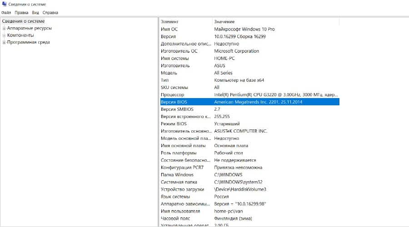Select Сведения о системе root node
Viewport: 409px width, 227px height.
click(23, 21)
